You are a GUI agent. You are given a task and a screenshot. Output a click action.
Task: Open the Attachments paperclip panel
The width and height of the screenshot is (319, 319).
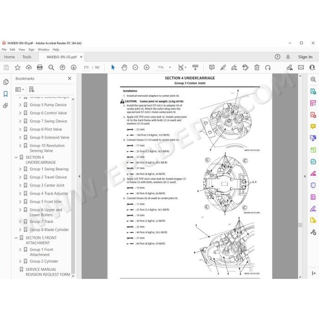5,105
